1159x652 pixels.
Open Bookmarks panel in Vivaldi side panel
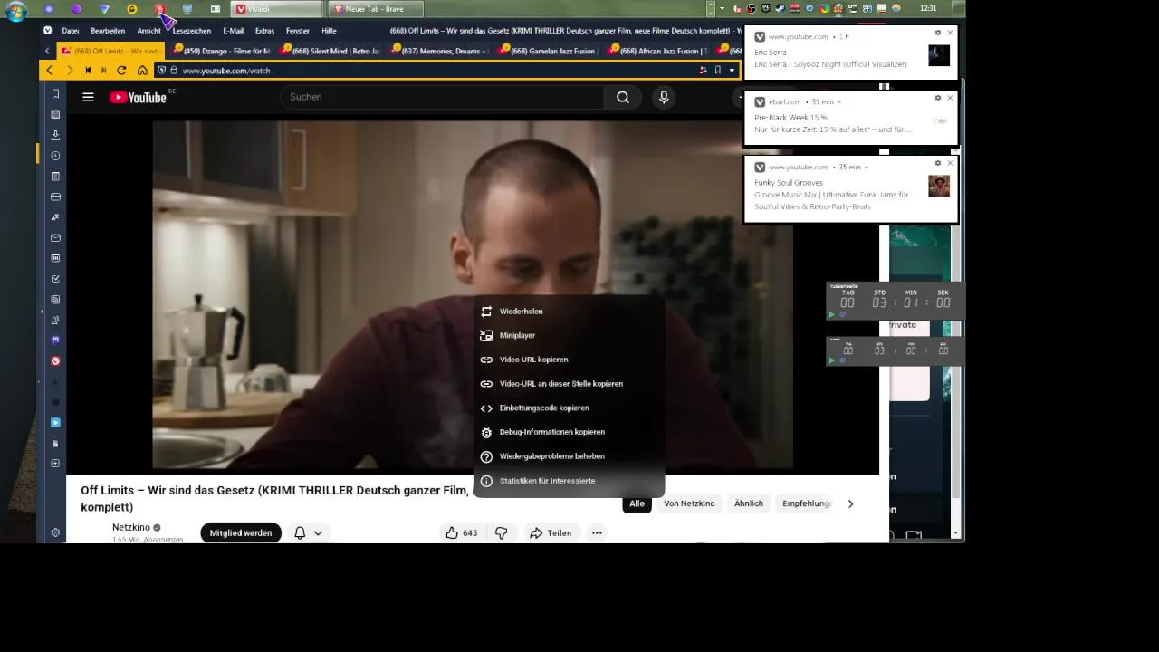click(x=55, y=94)
